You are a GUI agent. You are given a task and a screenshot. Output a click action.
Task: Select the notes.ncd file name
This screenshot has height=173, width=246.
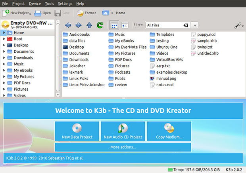(x=165, y=85)
